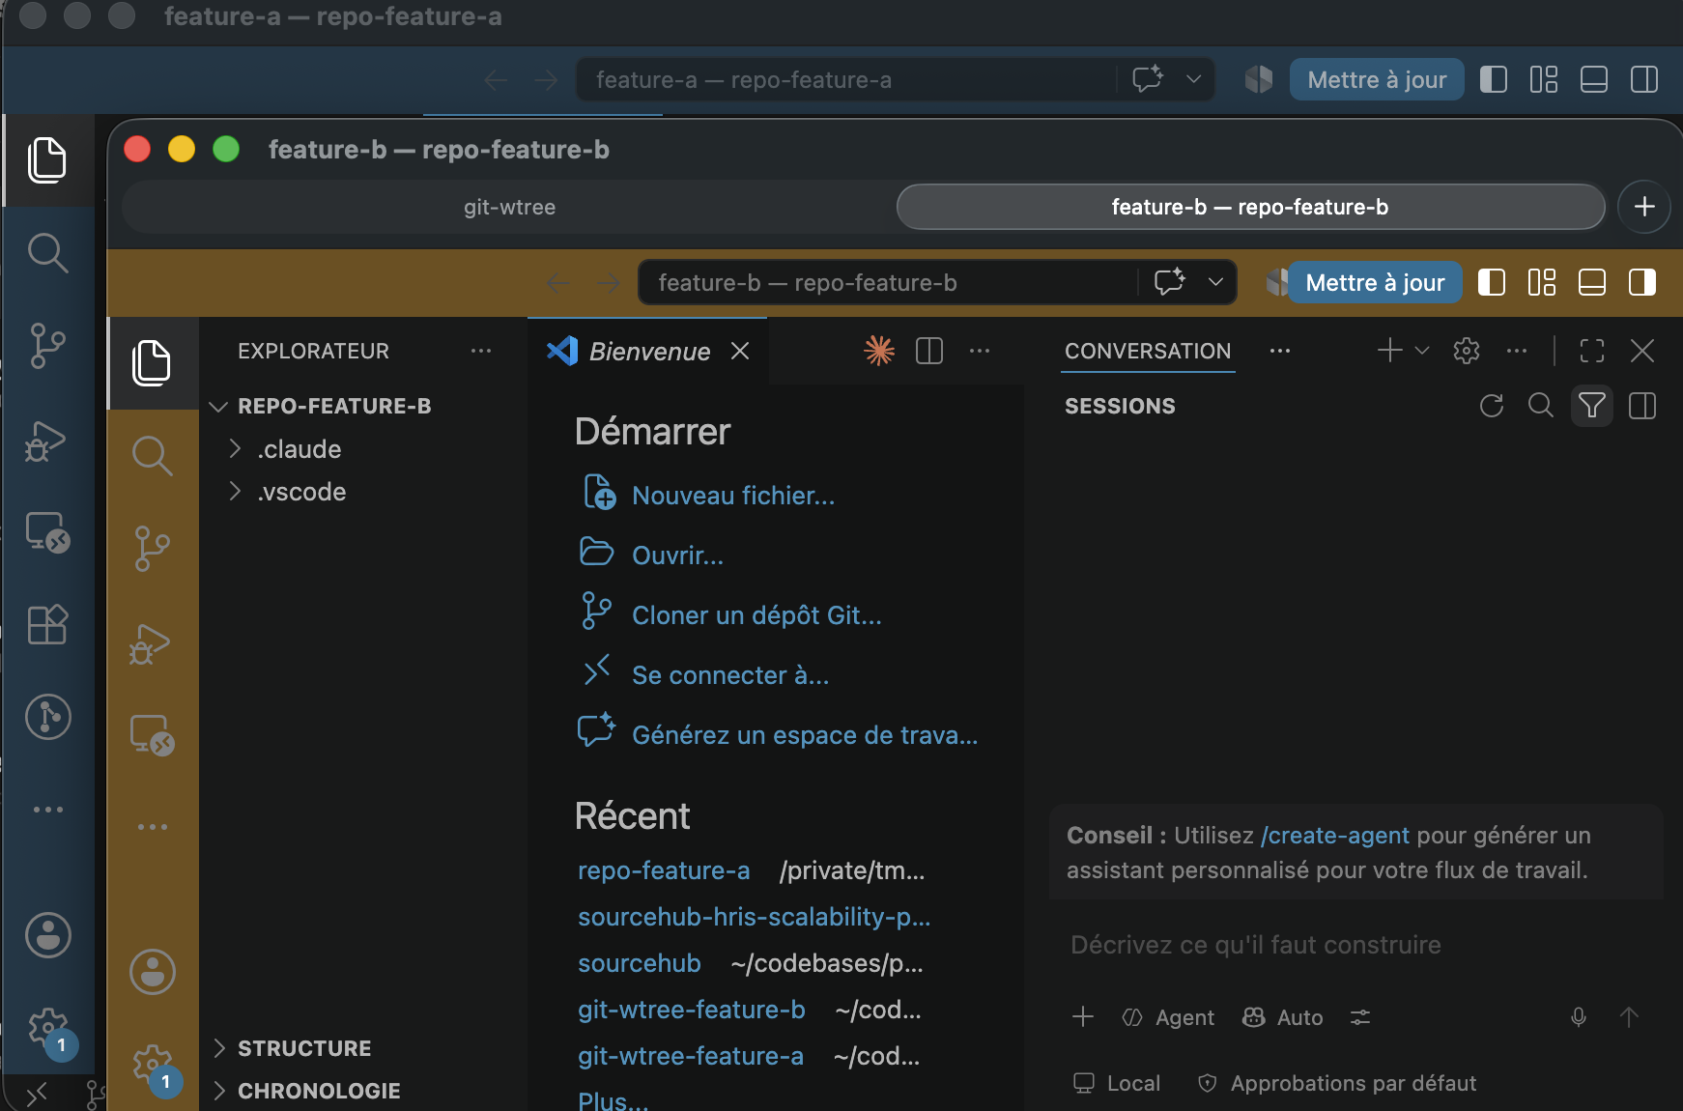Toggle sessions sidebar layout icon

click(x=1642, y=406)
